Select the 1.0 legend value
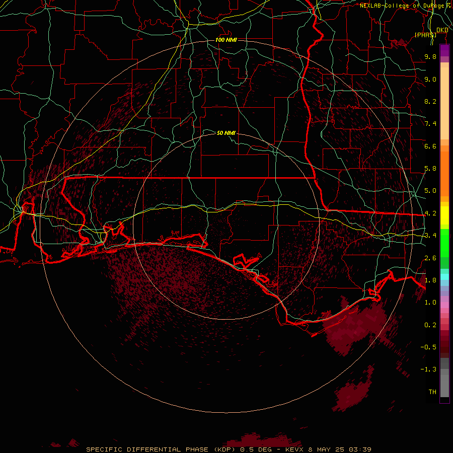The height and width of the screenshot is (453, 453). click(430, 303)
